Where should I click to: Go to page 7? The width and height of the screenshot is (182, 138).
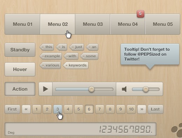coord(100,109)
